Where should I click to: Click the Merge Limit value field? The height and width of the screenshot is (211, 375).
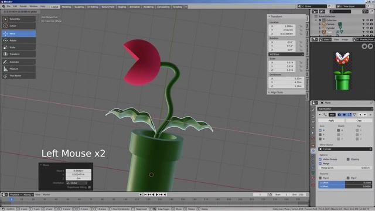(x=345, y=168)
